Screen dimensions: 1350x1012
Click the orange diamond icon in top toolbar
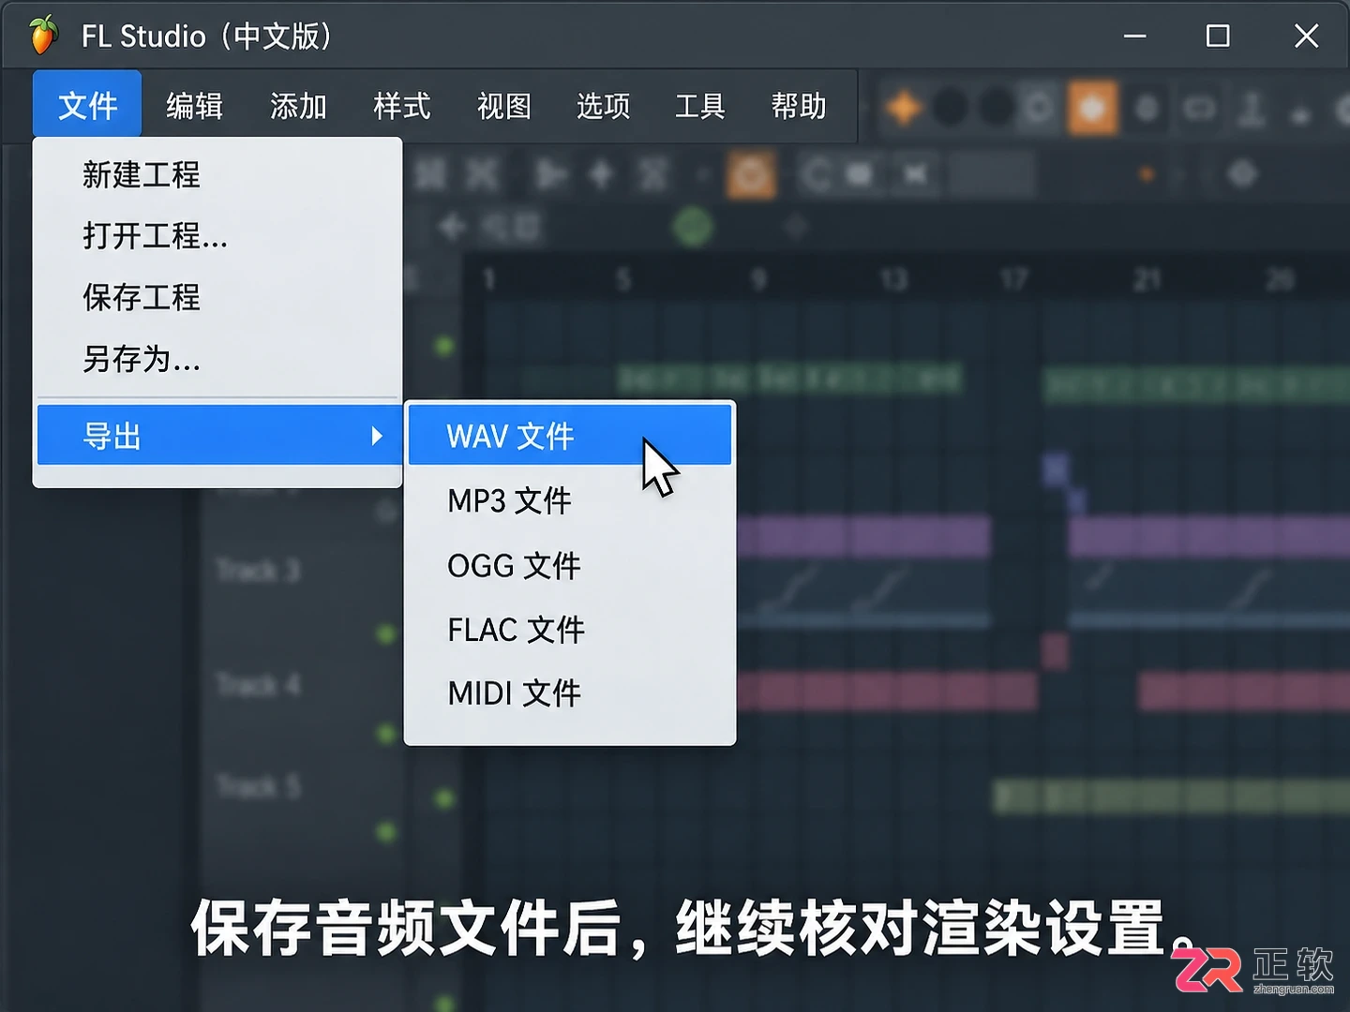click(904, 108)
